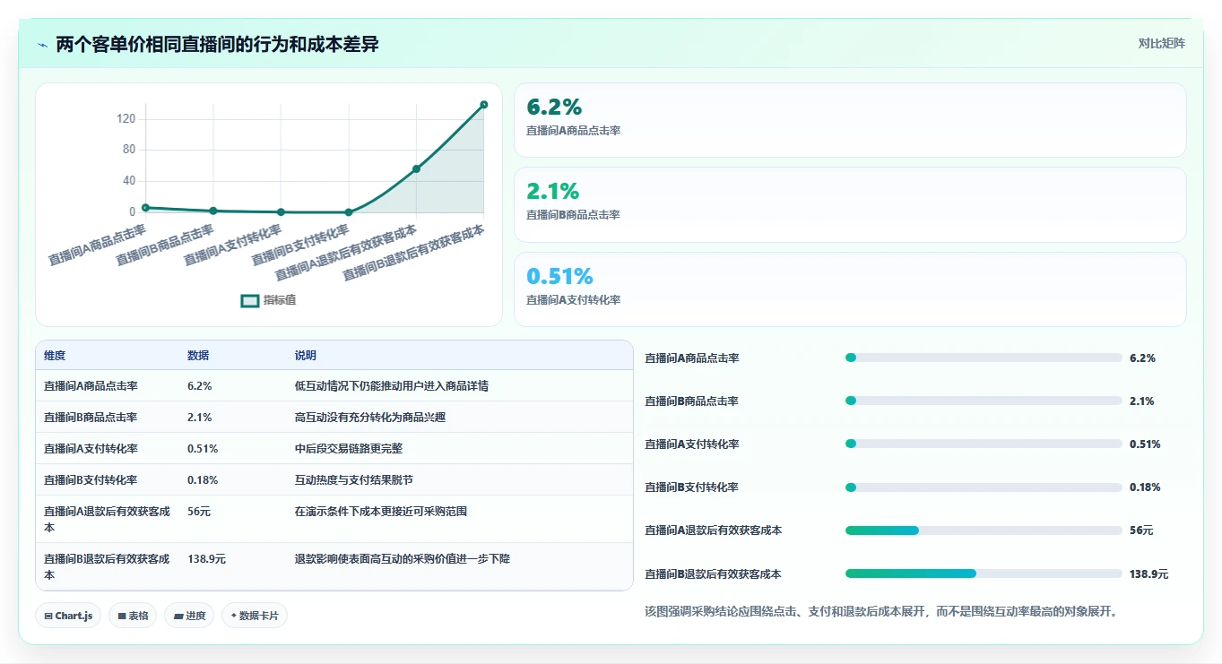The width and height of the screenshot is (1222, 664).
Task: Click the progress bar for 直播间A支付转化率
Action: pos(984,444)
